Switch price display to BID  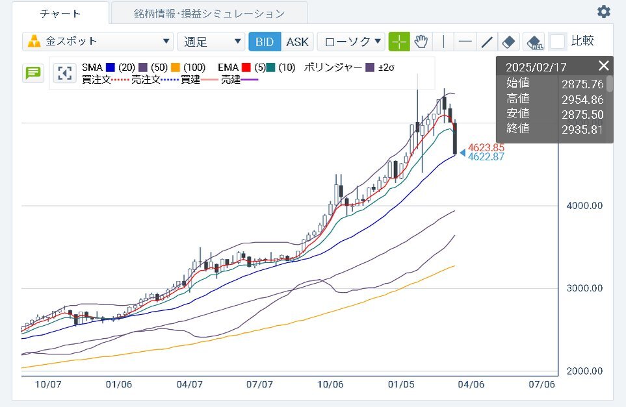click(265, 42)
